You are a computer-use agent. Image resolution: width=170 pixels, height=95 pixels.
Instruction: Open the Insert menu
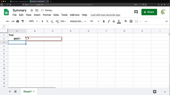[37, 15]
